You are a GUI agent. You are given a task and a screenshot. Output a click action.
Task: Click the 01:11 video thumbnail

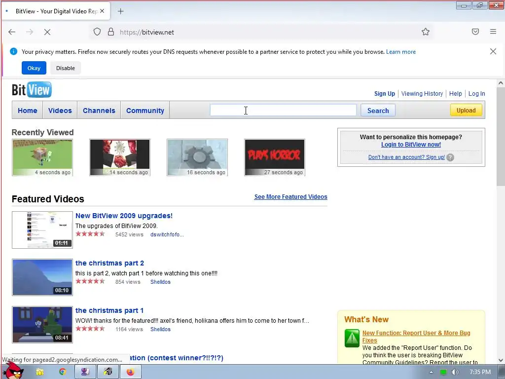tap(42, 230)
